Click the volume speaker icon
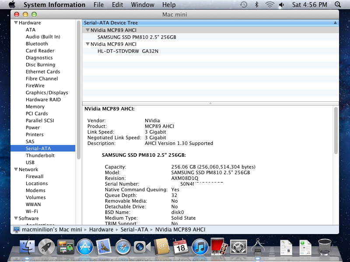The image size is (350, 262). point(281,4)
